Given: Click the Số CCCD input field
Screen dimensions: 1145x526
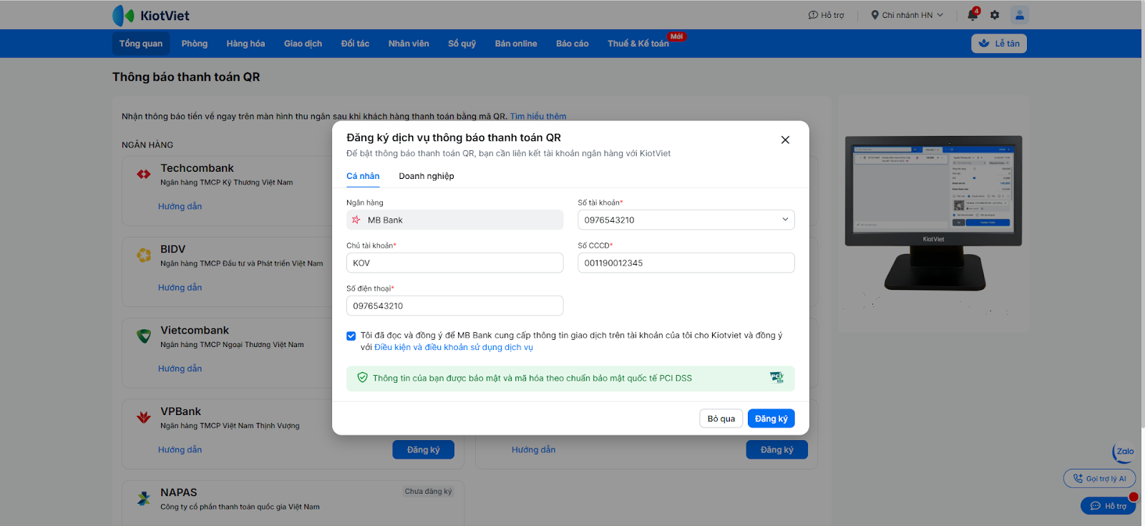Looking at the screenshot, I should coord(686,263).
